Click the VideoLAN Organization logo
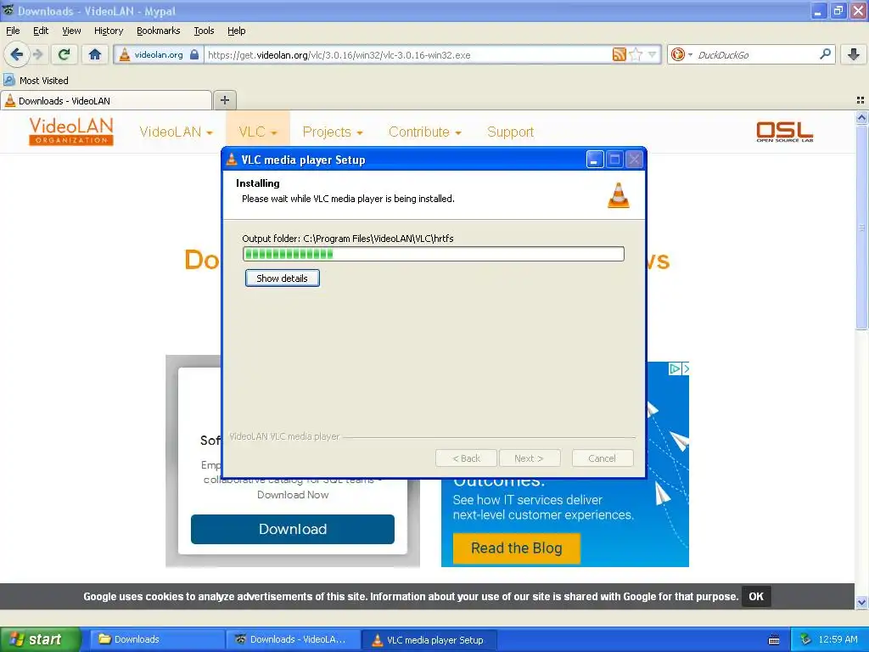 [71, 131]
